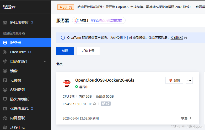The height and width of the screenshot is (130, 205).
Task: Open SSH密钥 in sidebar
Action: (x=18, y=90)
